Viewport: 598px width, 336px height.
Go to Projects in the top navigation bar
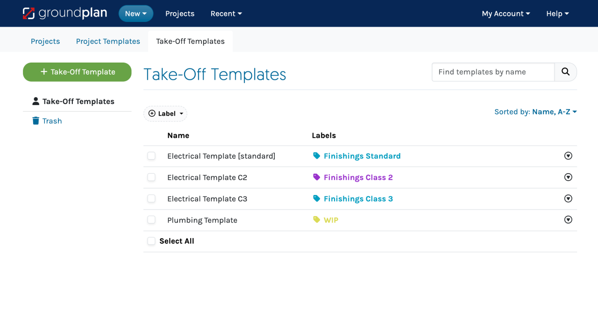point(180,14)
